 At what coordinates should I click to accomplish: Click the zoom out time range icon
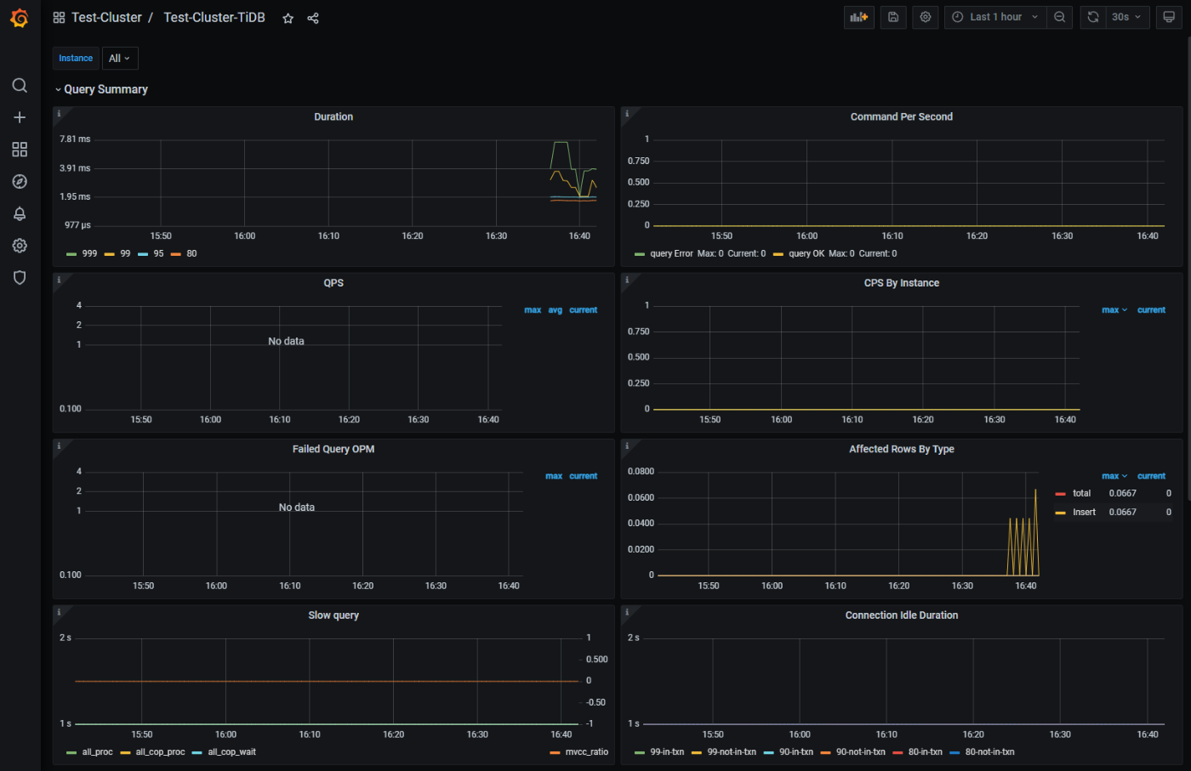point(1059,17)
